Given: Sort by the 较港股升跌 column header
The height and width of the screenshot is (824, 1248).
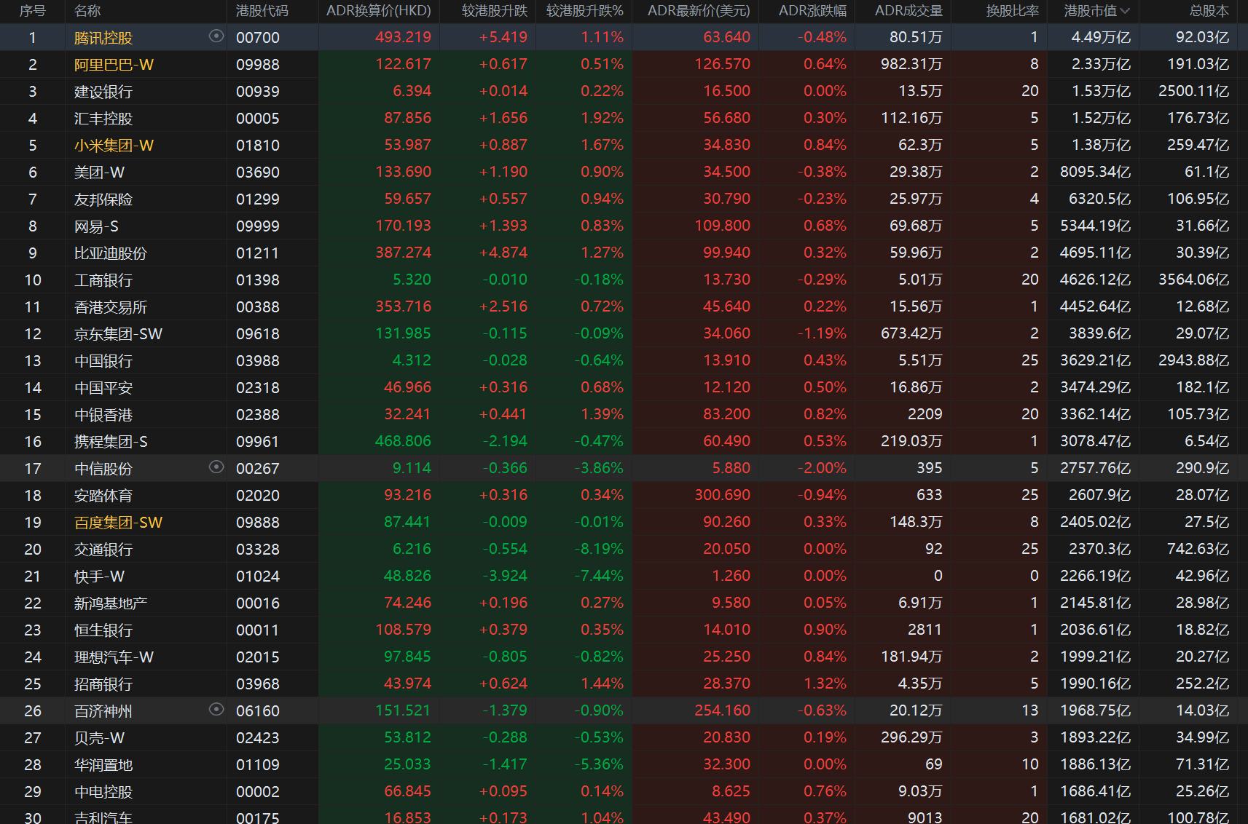Looking at the screenshot, I should point(495,11).
